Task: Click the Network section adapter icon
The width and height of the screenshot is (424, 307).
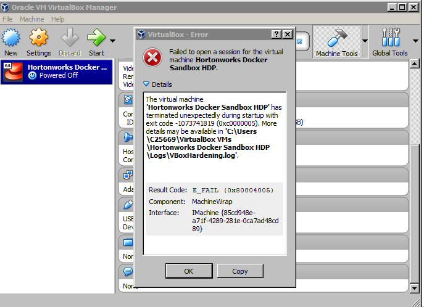Action: 128,175
